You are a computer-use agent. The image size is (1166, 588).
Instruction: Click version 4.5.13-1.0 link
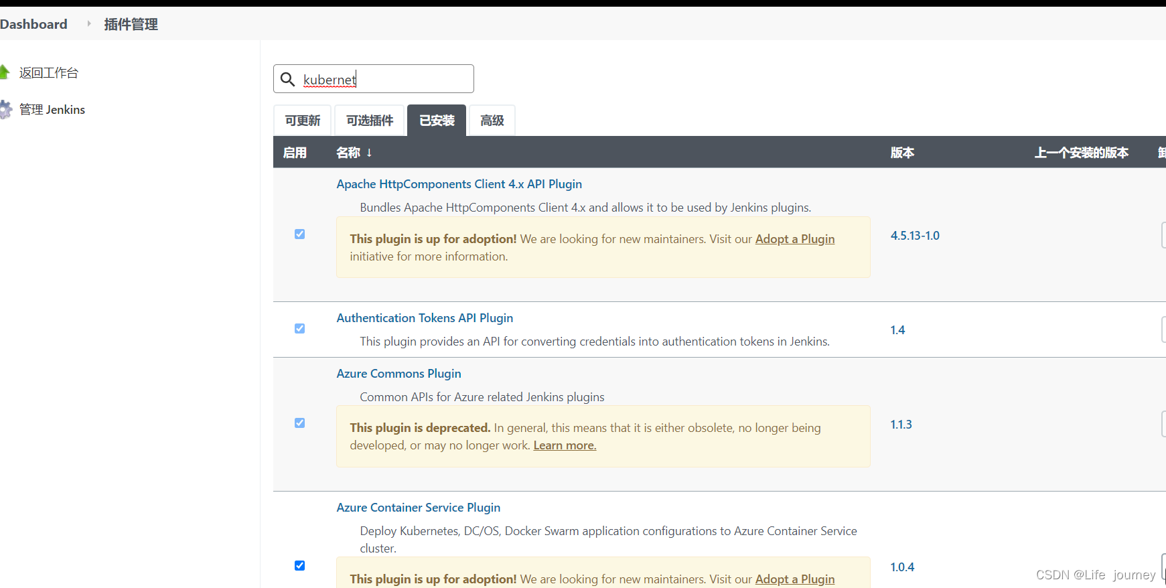(915, 236)
